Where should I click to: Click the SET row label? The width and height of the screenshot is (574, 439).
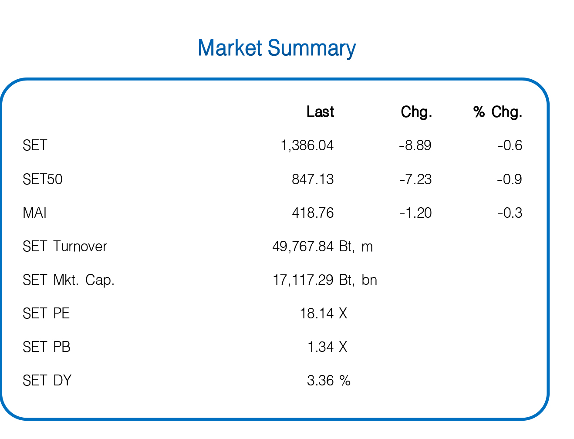click(35, 145)
